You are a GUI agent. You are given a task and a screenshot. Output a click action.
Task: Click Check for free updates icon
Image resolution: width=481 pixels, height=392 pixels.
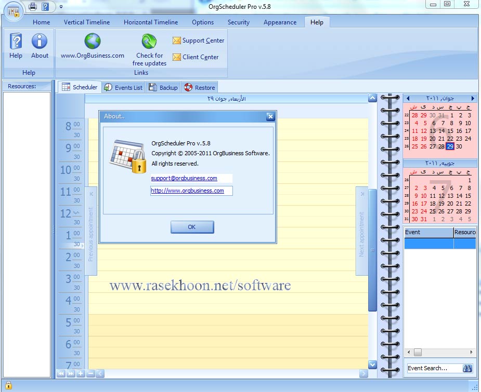point(149,50)
